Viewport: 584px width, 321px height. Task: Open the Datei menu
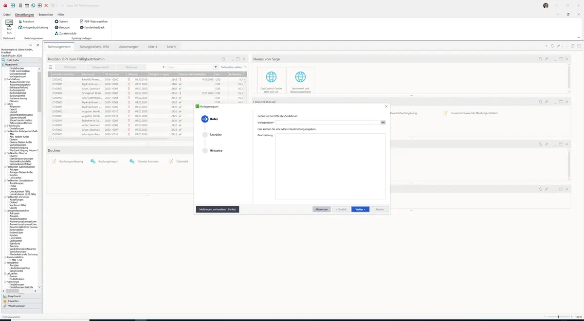pyautogui.click(x=7, y=15)
